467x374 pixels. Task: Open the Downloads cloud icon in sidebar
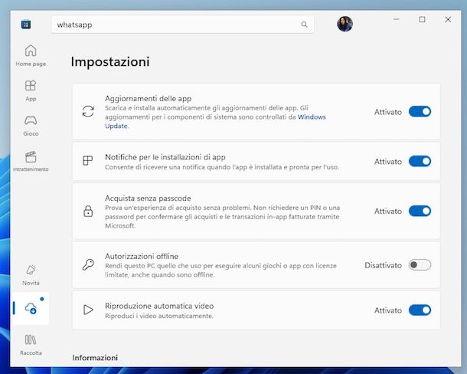coord(31,308)
